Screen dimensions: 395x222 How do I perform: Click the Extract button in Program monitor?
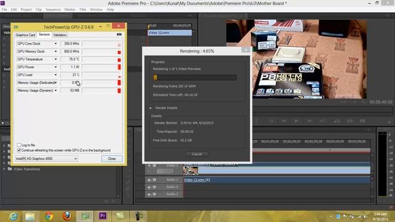click(350, 121)
